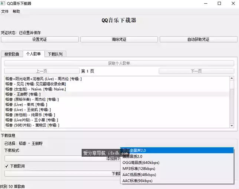
Task: Choose 臻品音质2.0 format option
Action: click(x=177, y=156)
